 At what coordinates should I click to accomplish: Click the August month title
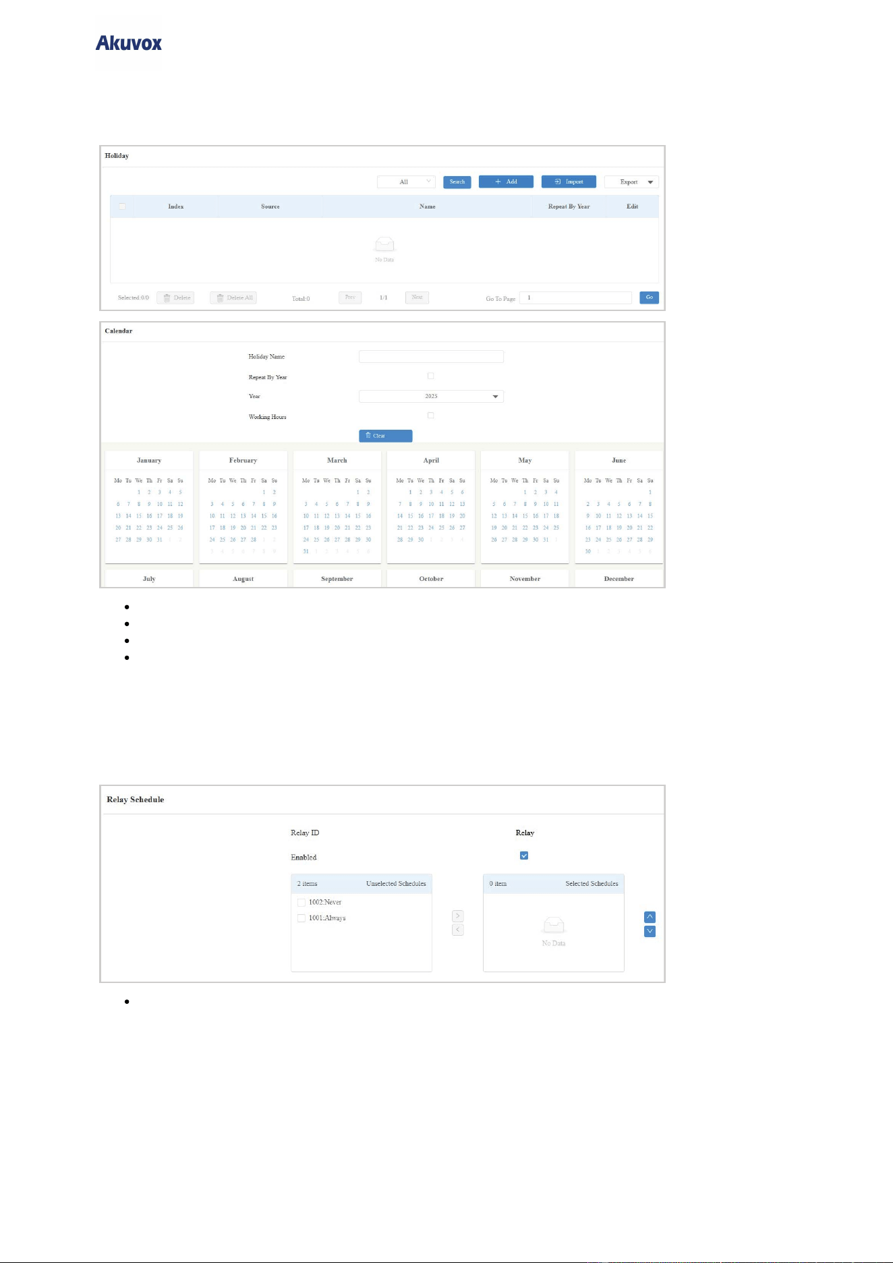[x=243, y=579]
